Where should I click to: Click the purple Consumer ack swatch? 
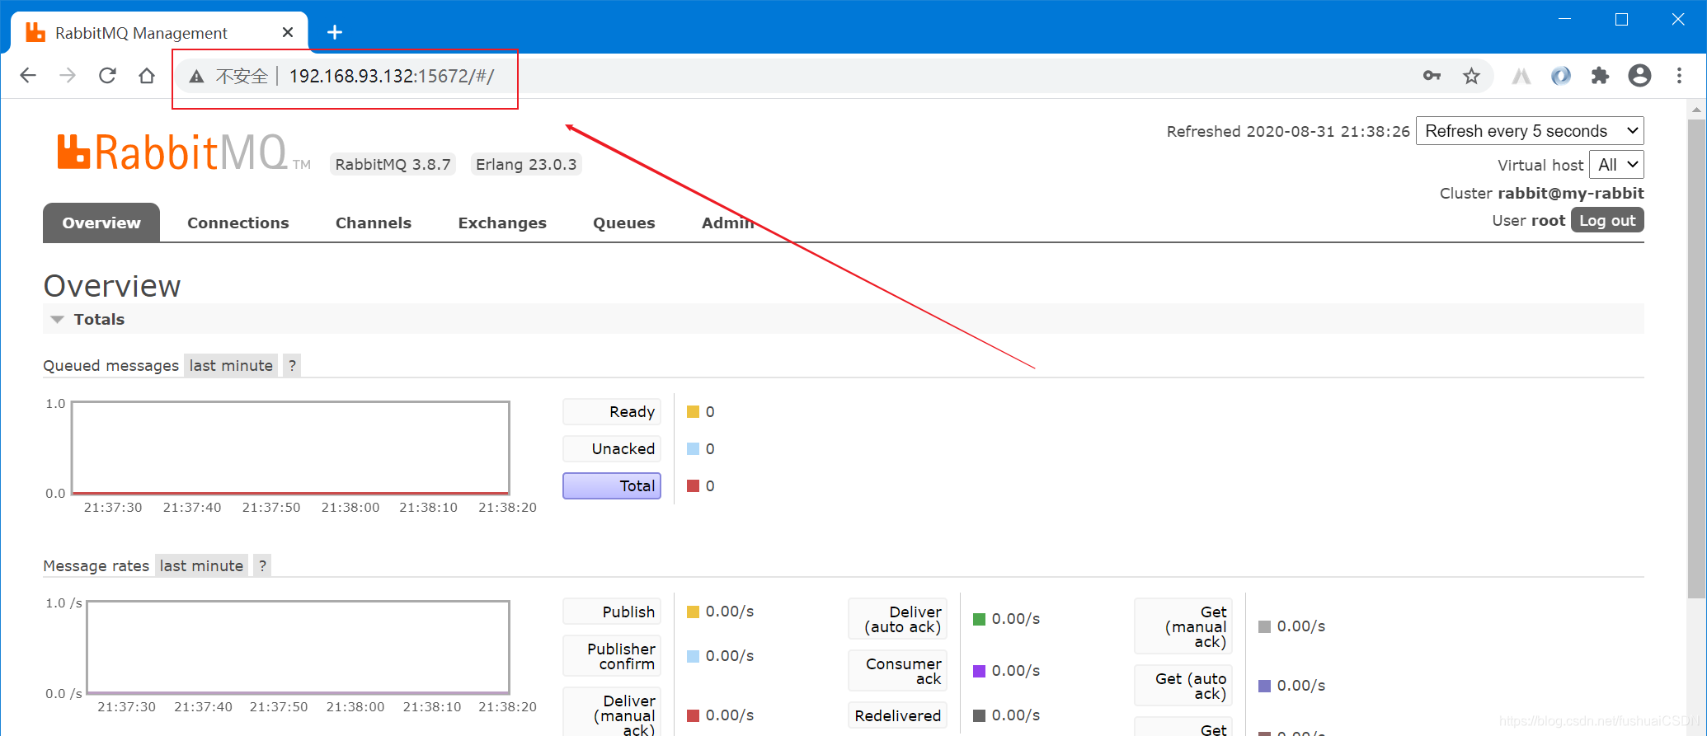(980, 671)
